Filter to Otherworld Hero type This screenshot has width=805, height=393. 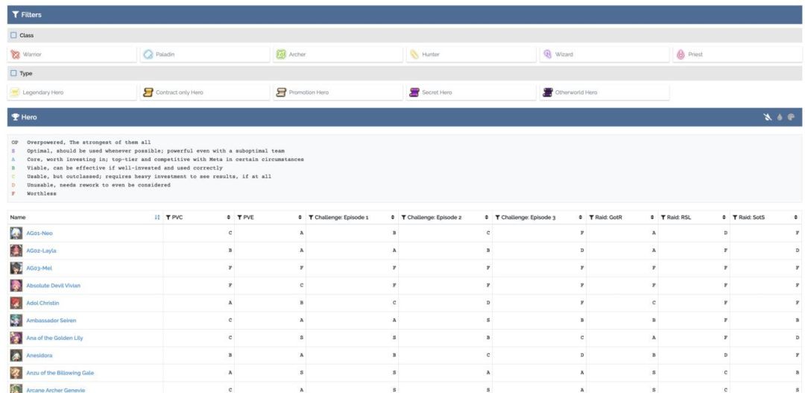click(604, 92)
